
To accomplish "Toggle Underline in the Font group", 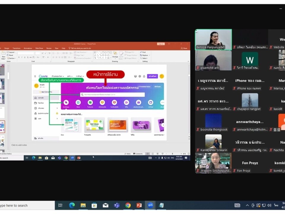I will click(x=25, y=57).
